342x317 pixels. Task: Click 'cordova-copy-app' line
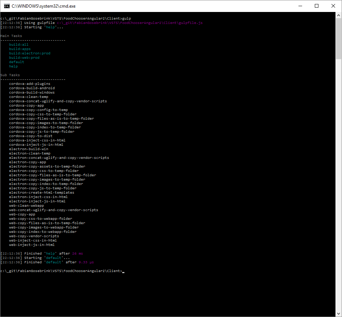26,106
